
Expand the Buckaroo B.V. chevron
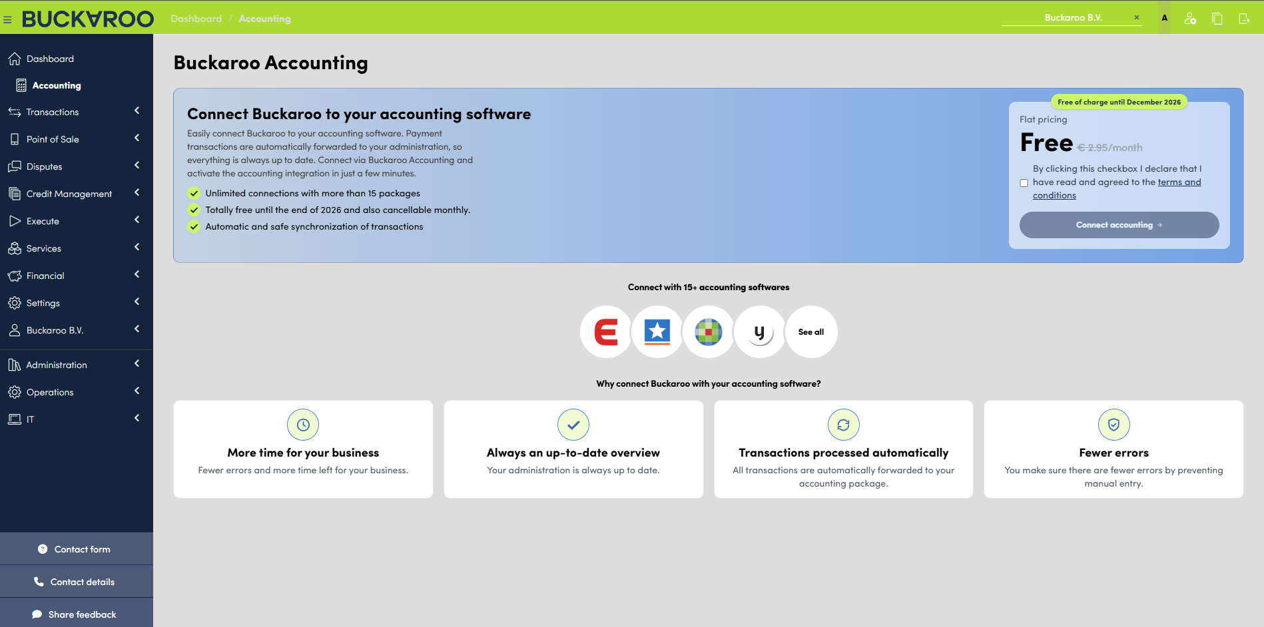pyautogui.click(x=137, y=329)
